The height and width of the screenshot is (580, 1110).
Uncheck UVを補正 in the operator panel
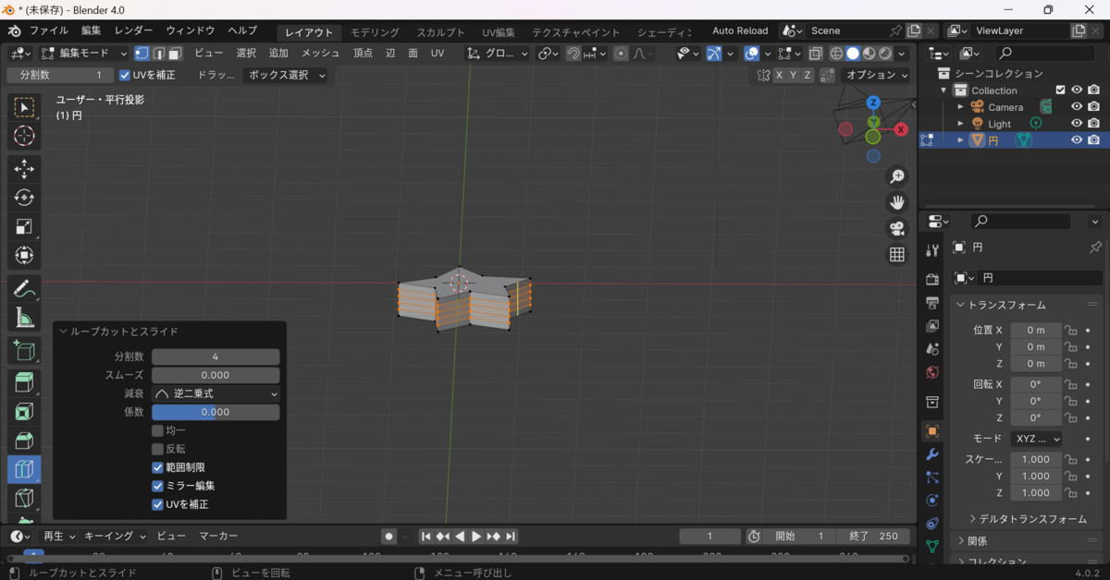(157, 504)
